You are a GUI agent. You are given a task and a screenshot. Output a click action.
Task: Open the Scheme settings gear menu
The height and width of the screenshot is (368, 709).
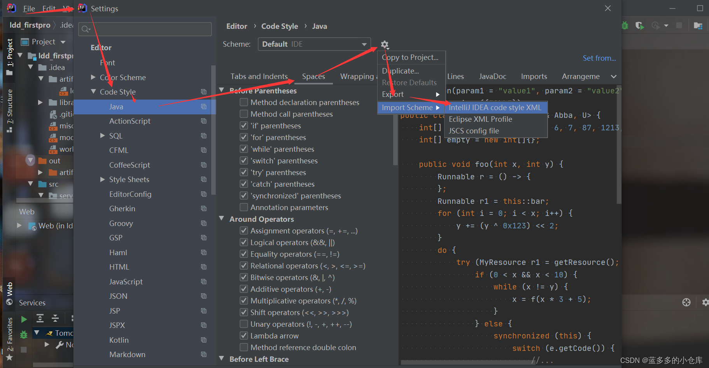tap(384, 44)
